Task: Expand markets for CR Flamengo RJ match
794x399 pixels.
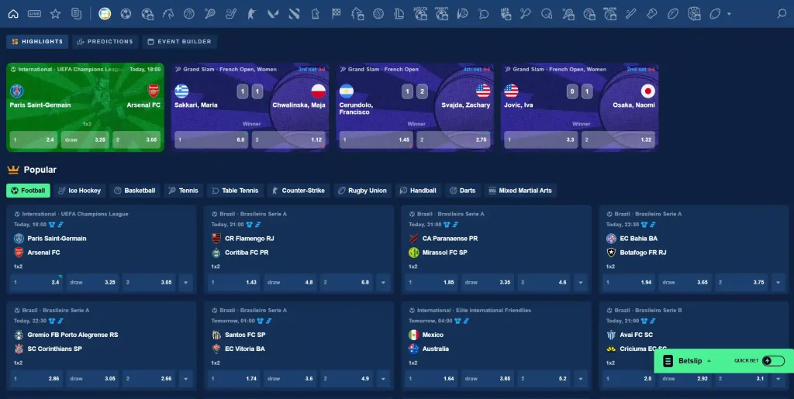Action: (x=383, y=282)
